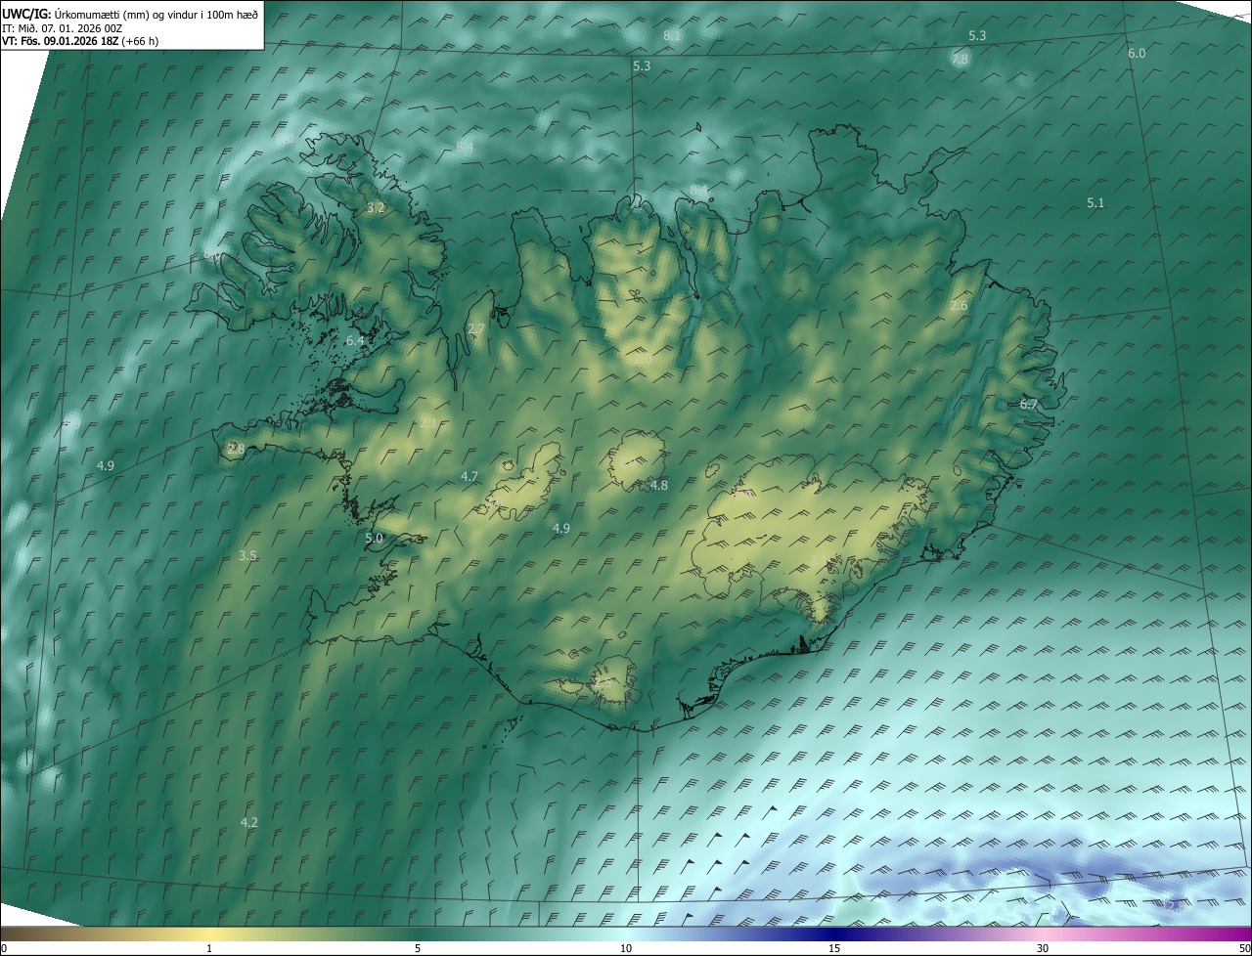Click the 50 tick on colour scale
The width and height of the screenshot is (1252, 956).
point(1244,948)
